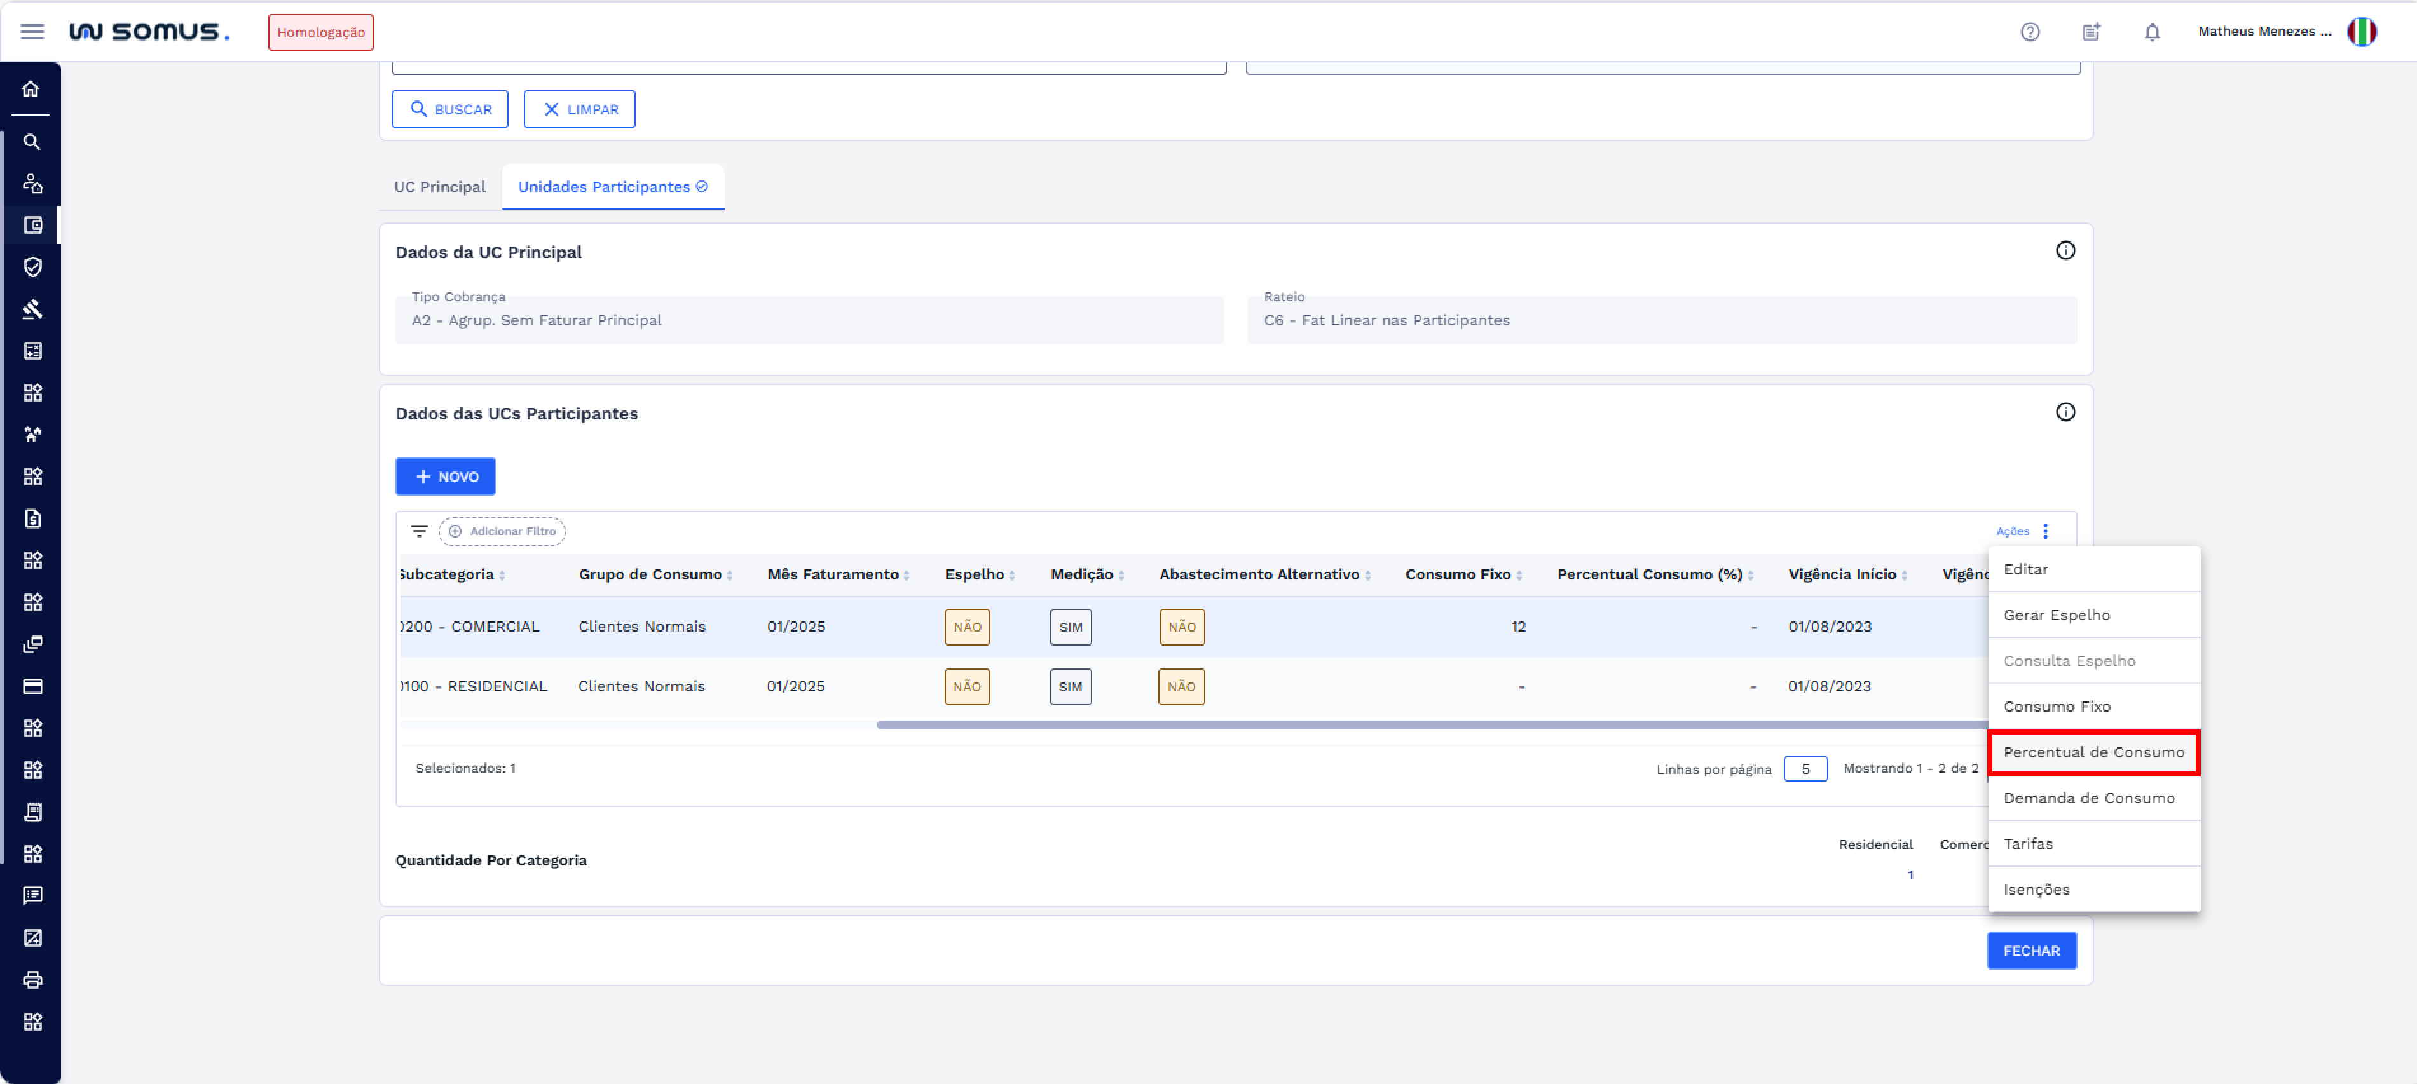Switch to the UC Principal tab
The image size is (2417, 1084).
click(x=439, y=187)
